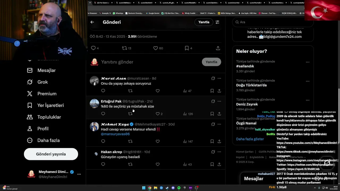The width and height of the screenshot is (340, 191).
Task: Open the Özgü Namal trending topic
Action: 246,123
